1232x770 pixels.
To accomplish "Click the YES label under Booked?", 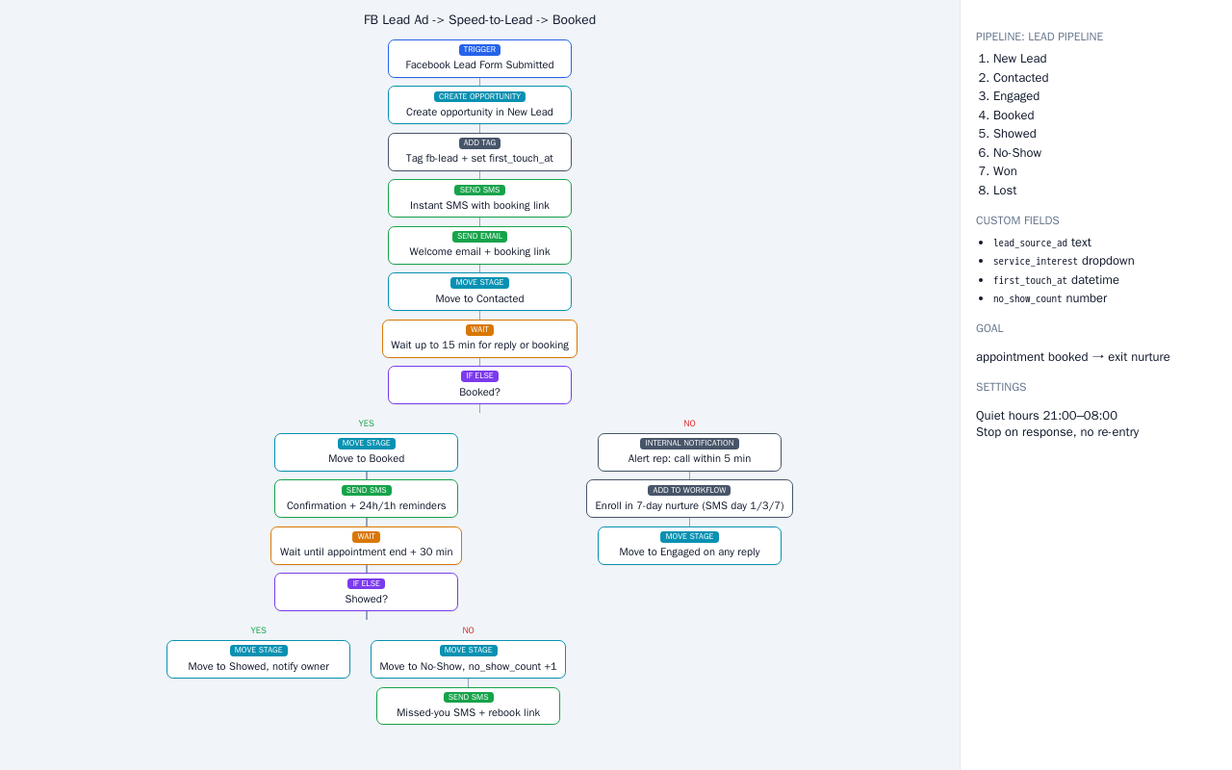I will (x=366, y=423).
